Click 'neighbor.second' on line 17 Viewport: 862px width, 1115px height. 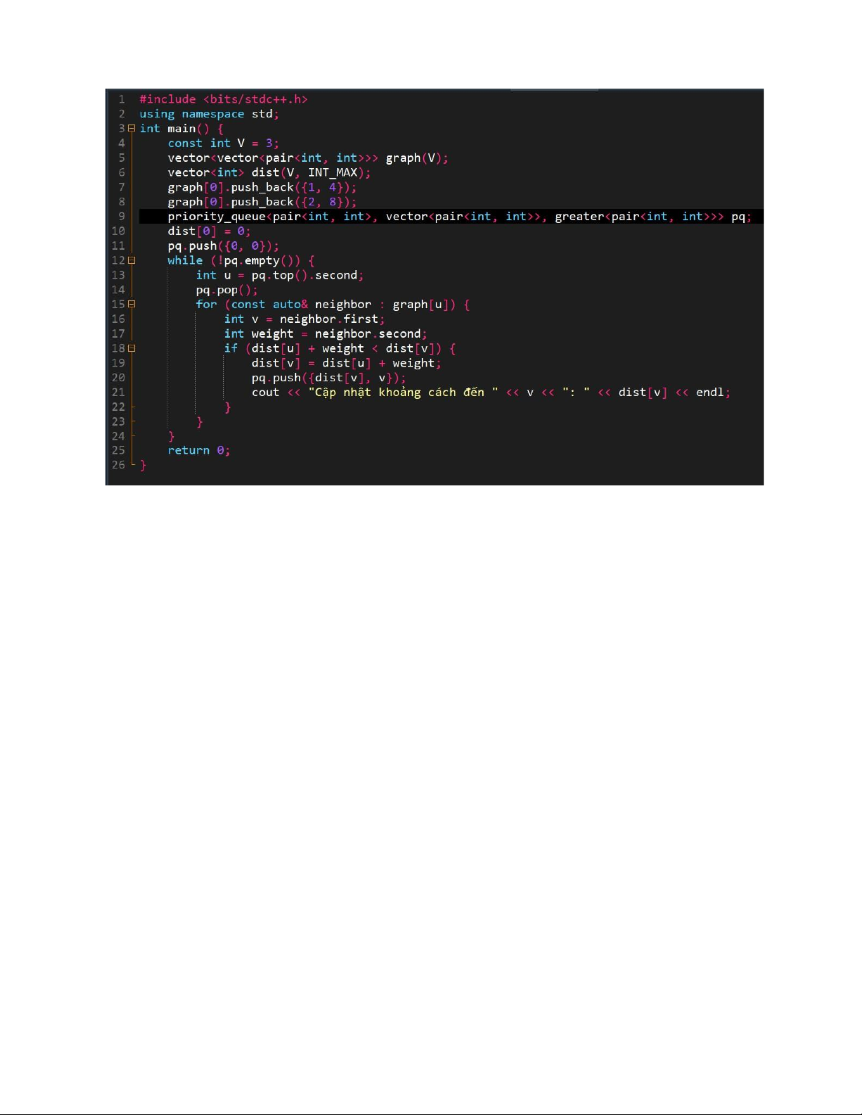[368, 334]
